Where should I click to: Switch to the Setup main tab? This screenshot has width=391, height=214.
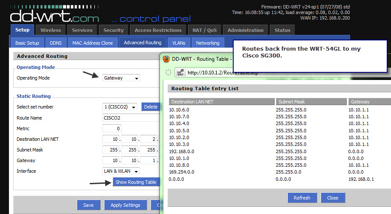pos(22,30)
